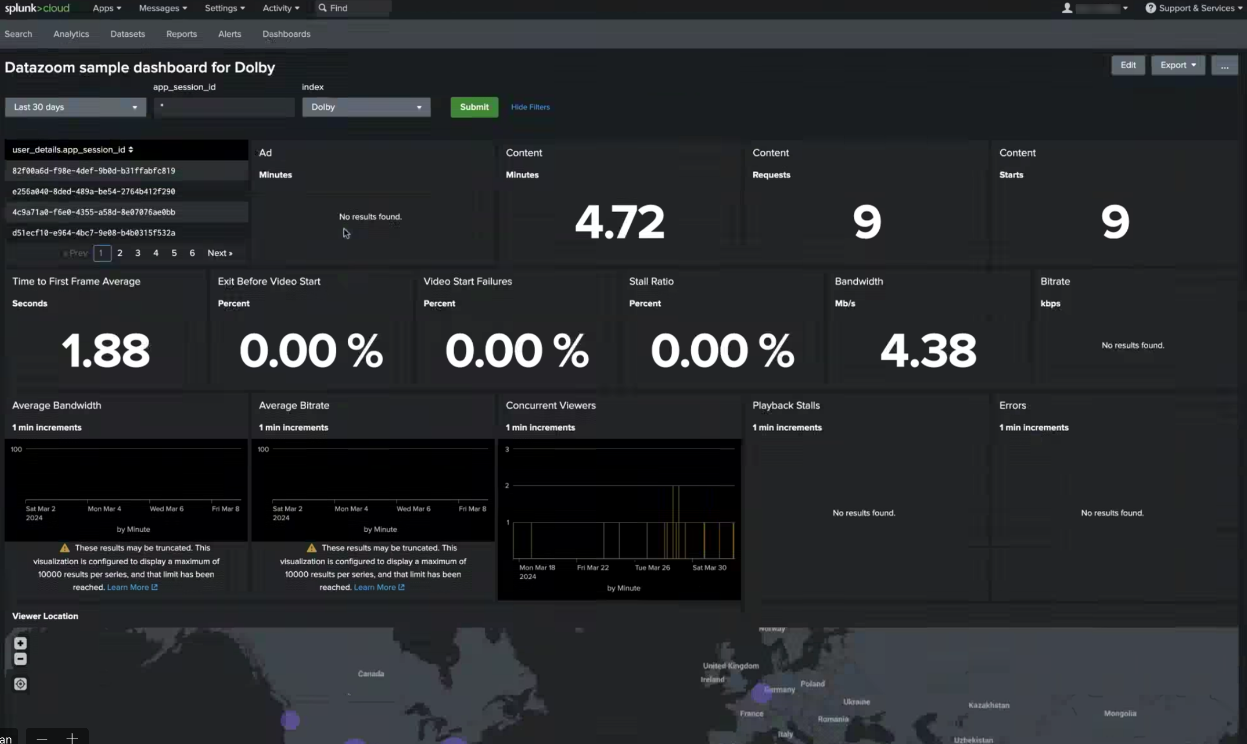Click the map zoom in plus icon
This screenshot has height=744, width=1247.
20,643
